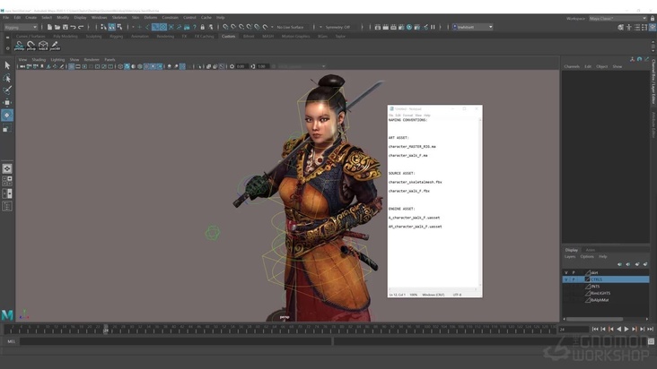This screenshot has height=369, width=657.
Task: Toggle select by component type mode icon
Action: pos(120,27)
